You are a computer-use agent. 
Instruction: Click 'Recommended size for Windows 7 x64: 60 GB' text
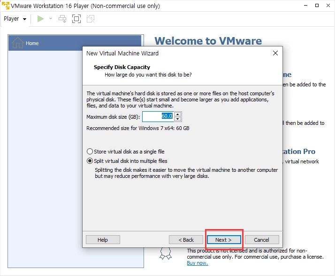(138, 128)
